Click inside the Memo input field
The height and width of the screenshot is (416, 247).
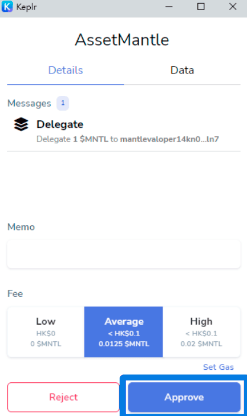[124, 254]
